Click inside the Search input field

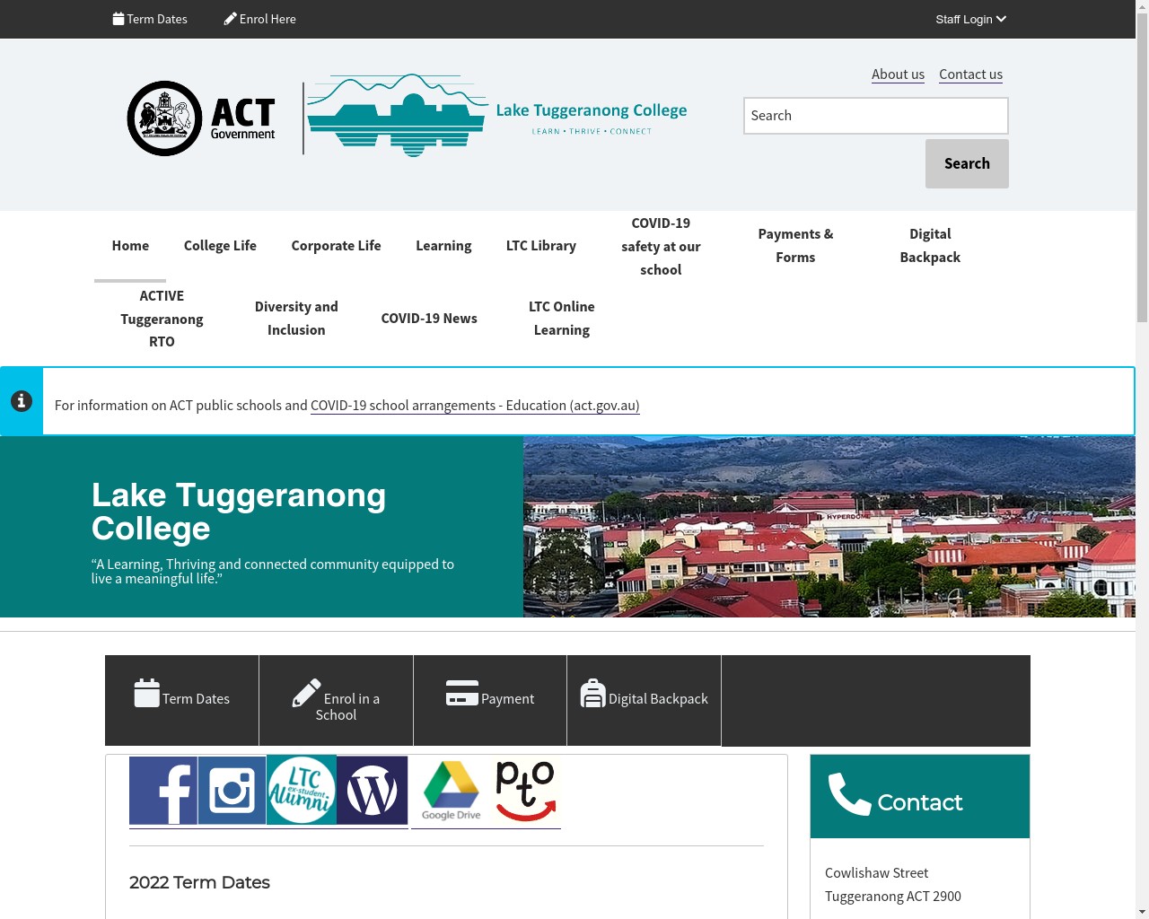[875, 115]
